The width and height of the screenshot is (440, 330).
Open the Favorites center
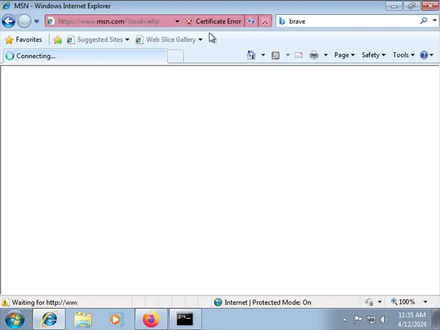(x=24, y=40)
